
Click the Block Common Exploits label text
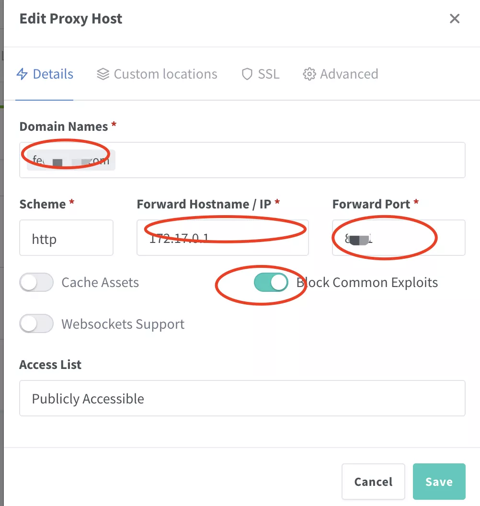(x=367, y=283)
